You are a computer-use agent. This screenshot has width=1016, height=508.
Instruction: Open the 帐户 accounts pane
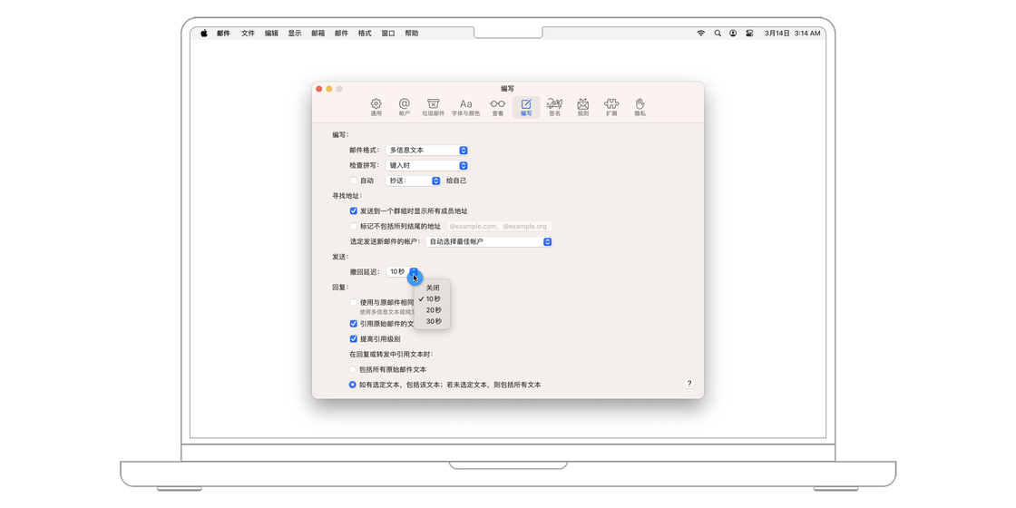coord(405,107)
